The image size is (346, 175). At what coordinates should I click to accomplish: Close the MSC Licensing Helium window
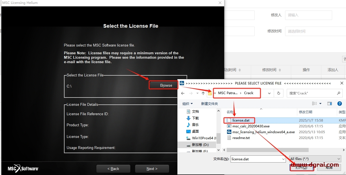pos(220,3)
